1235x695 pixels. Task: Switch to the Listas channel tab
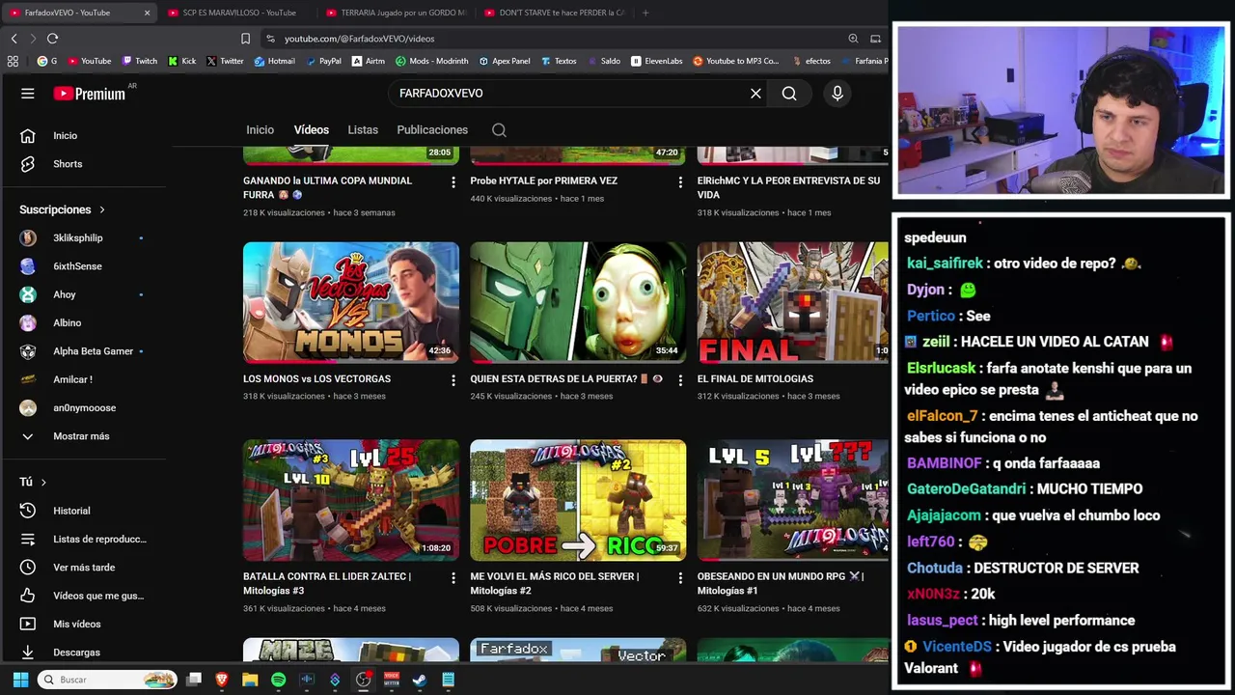[x=363, y=130]
